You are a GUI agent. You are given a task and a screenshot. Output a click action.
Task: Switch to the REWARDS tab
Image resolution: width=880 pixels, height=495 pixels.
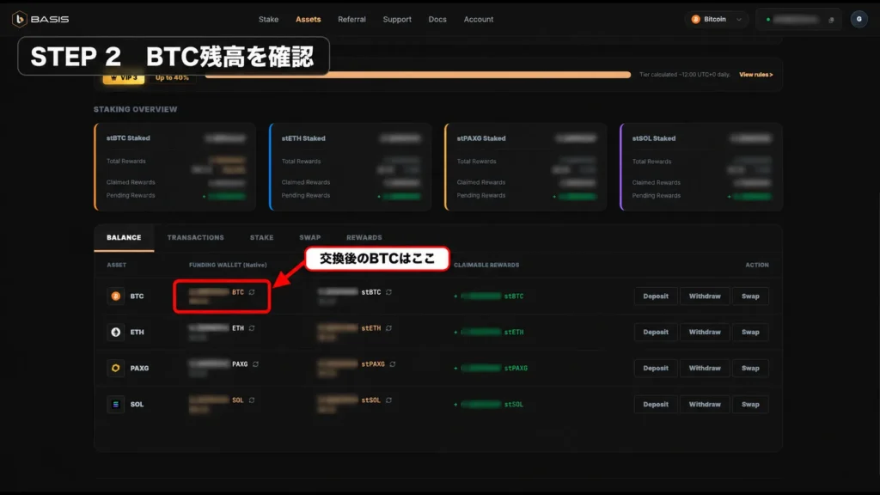coord(364,237)
